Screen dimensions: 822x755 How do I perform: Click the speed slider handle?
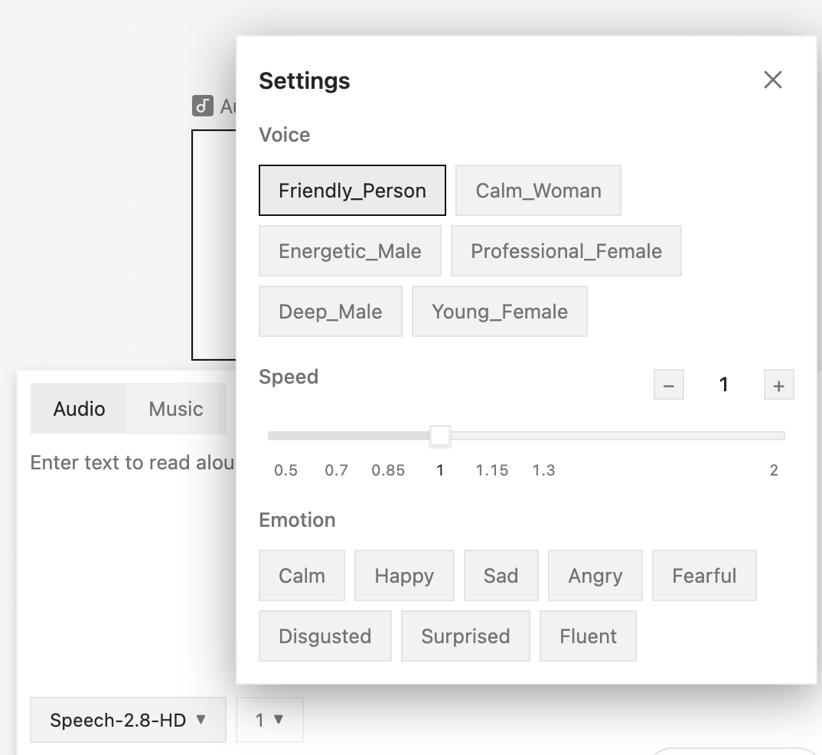pos(440,436)
